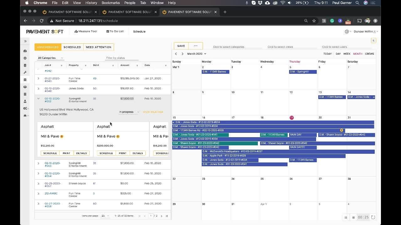
Task: Open the March 2020 month picker
Action: pyautogui.click(x=197, y=54)
